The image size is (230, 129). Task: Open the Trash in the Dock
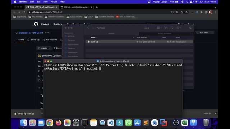[206, 123]
